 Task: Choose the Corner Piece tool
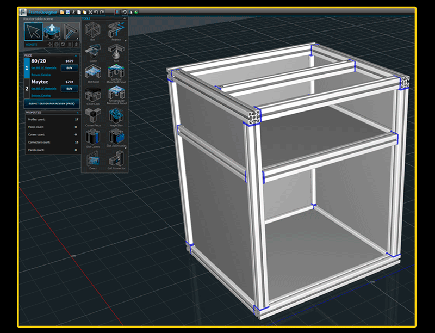tap(93, 116)
